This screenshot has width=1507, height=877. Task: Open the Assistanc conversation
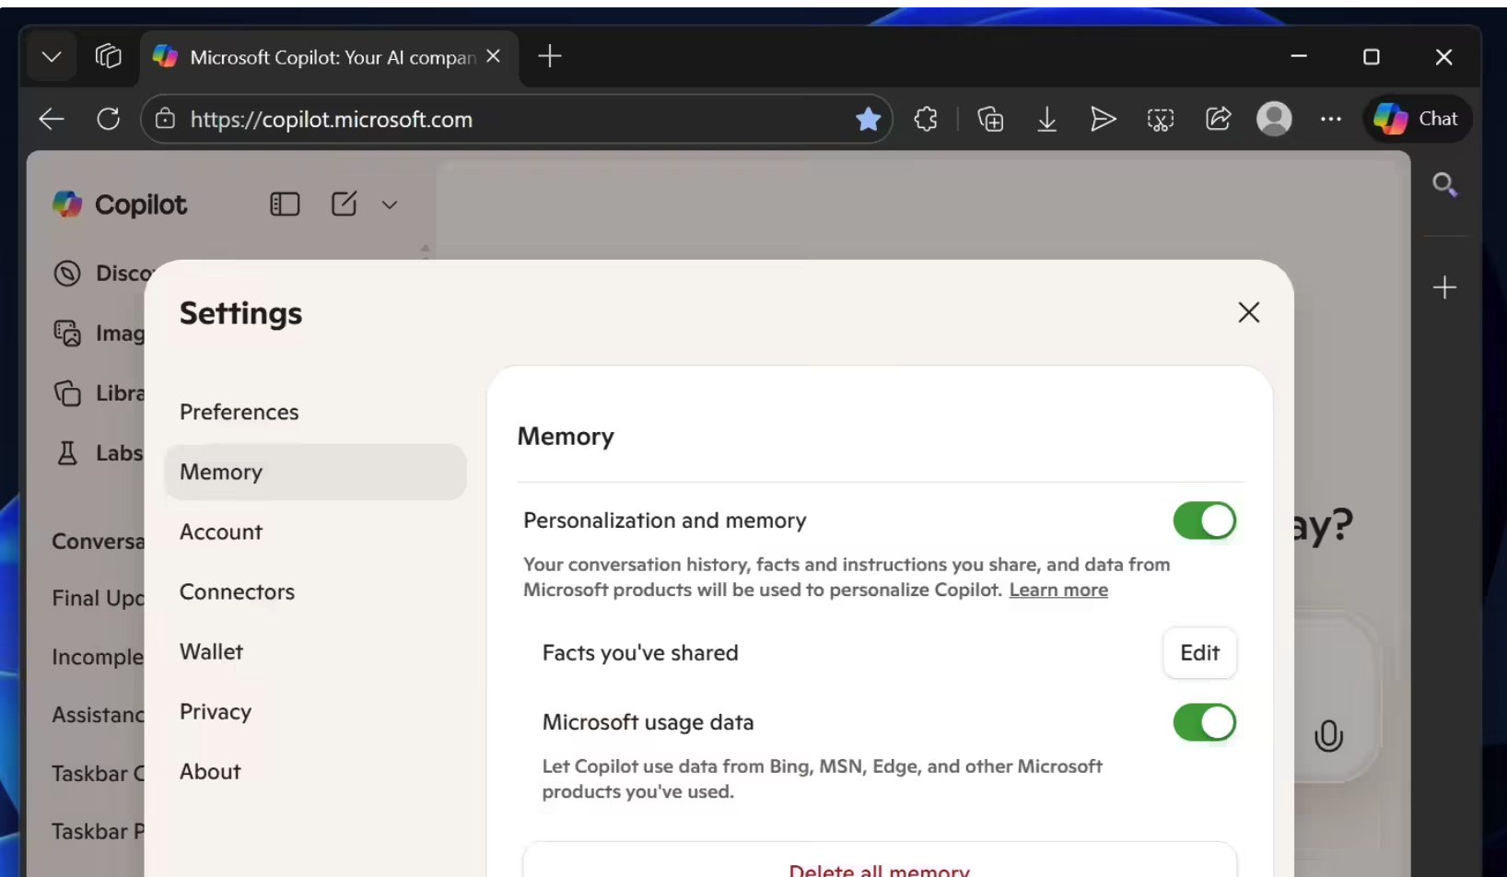[99, 715]
